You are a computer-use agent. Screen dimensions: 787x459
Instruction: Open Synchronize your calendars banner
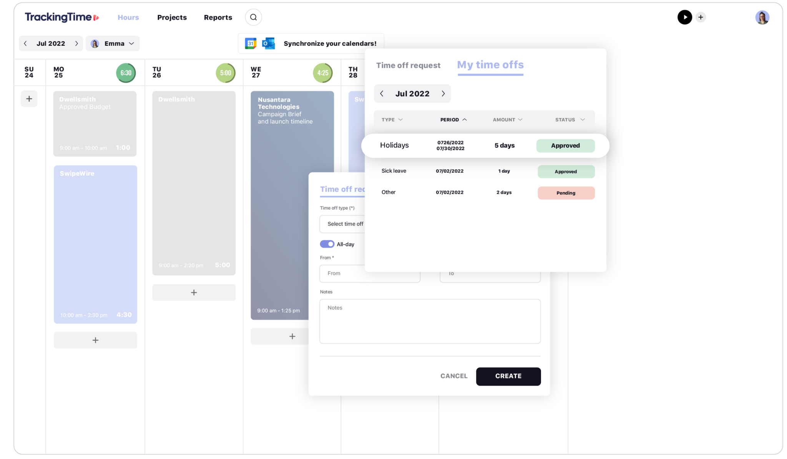pyautogui.click(x=330, y=43)
